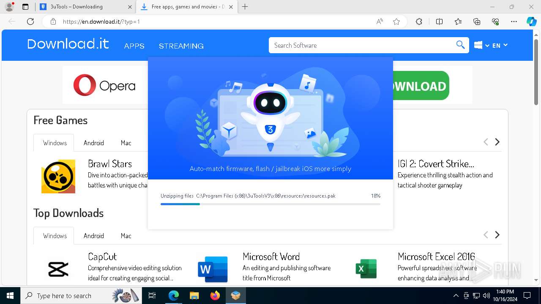Open the Brawl Stars title link
The image size is (541, 304).
click(x=110, y=164)
